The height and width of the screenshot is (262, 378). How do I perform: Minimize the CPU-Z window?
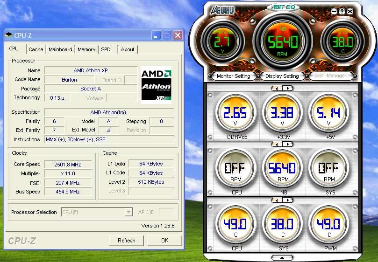156,35
